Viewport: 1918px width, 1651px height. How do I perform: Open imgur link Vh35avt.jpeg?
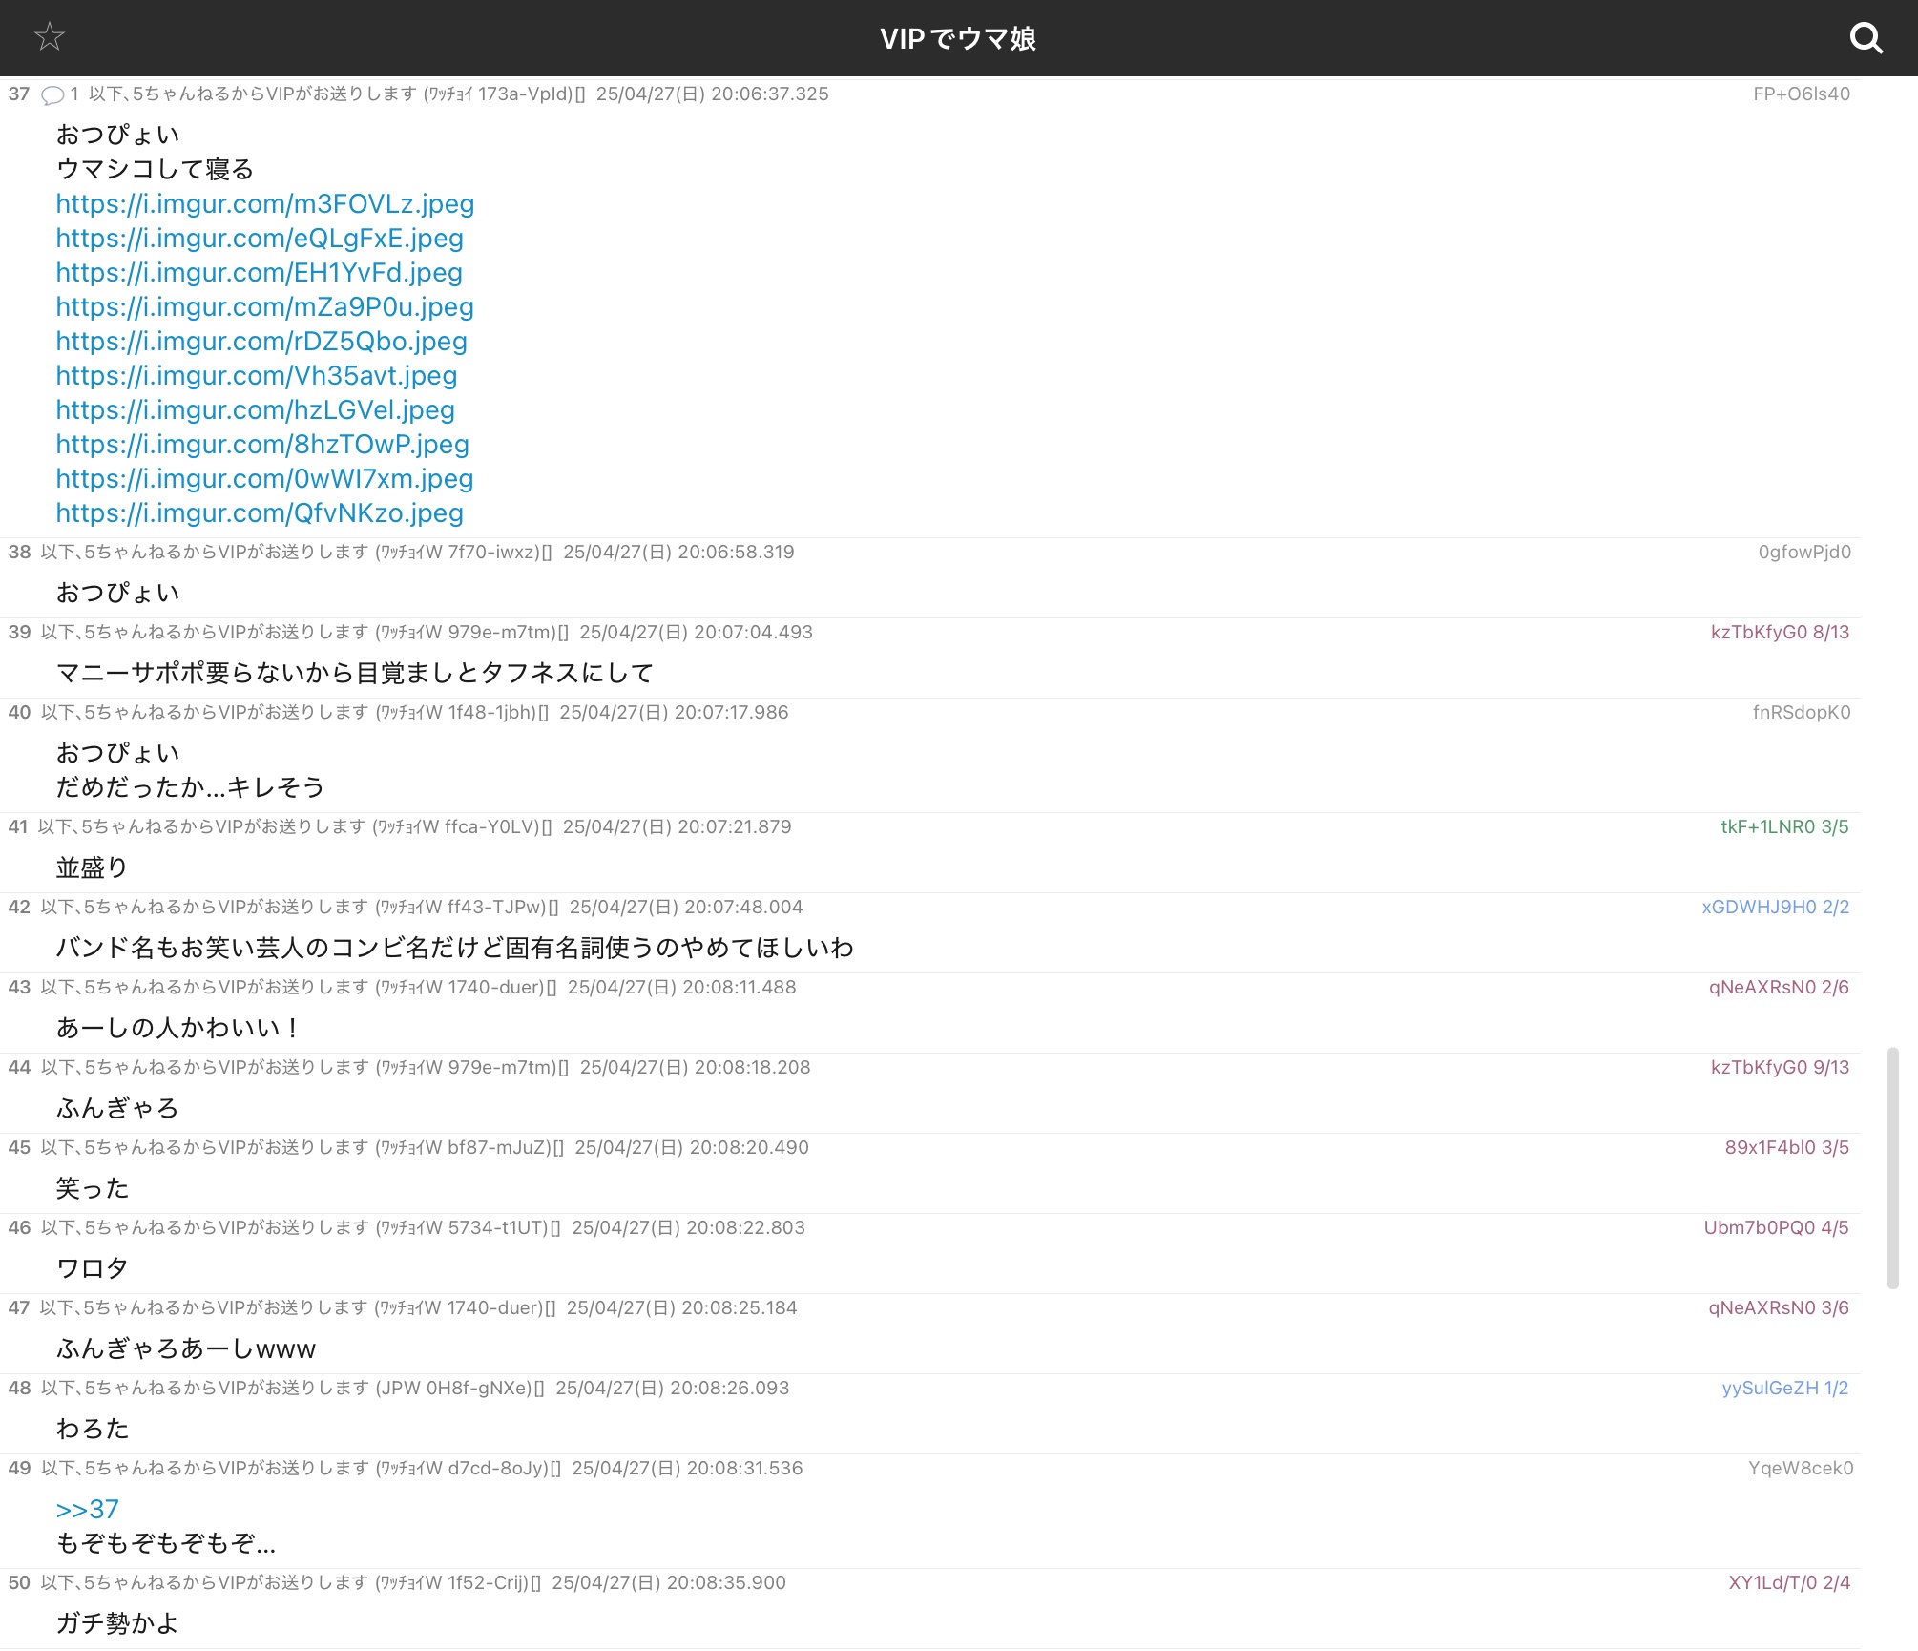pyautogui.click(x=256, y=376)
